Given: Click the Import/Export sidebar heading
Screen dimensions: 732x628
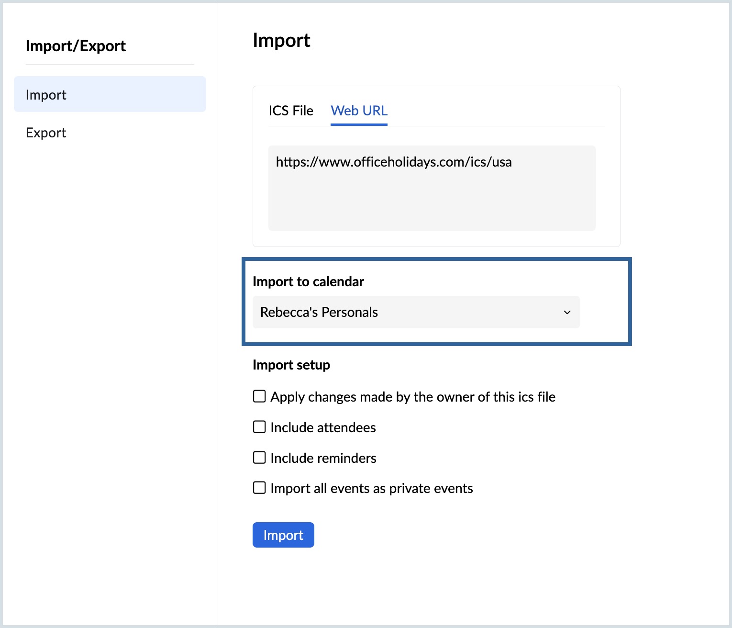Looking at the screenshot, I should coord(76,46).
